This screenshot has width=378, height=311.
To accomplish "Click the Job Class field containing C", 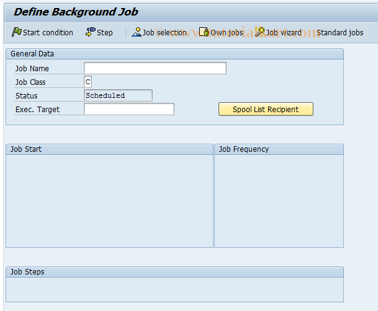I will pyautogui.click(x=88, y=82).
